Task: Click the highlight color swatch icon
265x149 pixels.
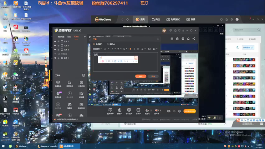Action: [x=118, y=49]
